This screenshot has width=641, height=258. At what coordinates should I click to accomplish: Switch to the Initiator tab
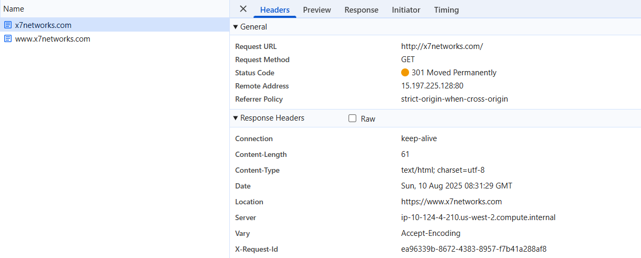tap(406, 9)
